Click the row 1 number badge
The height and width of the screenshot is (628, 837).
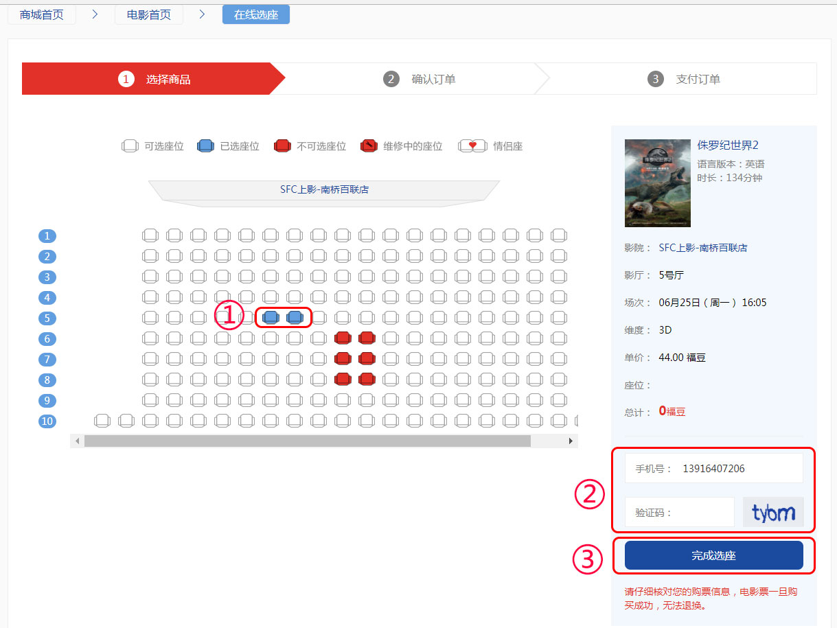47,236
